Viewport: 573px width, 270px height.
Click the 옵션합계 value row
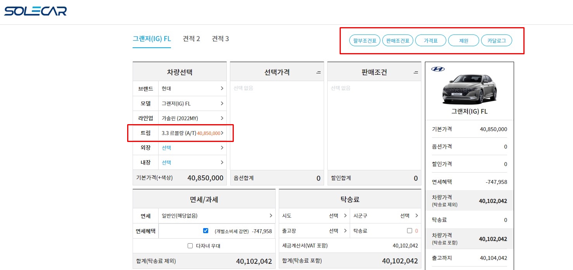[x=277, y=178]
